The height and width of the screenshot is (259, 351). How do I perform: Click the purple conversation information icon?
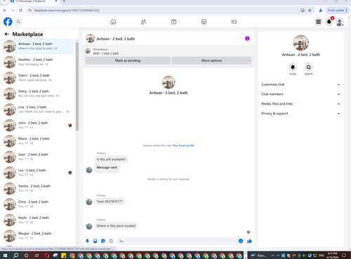click(x=247, y=39)
